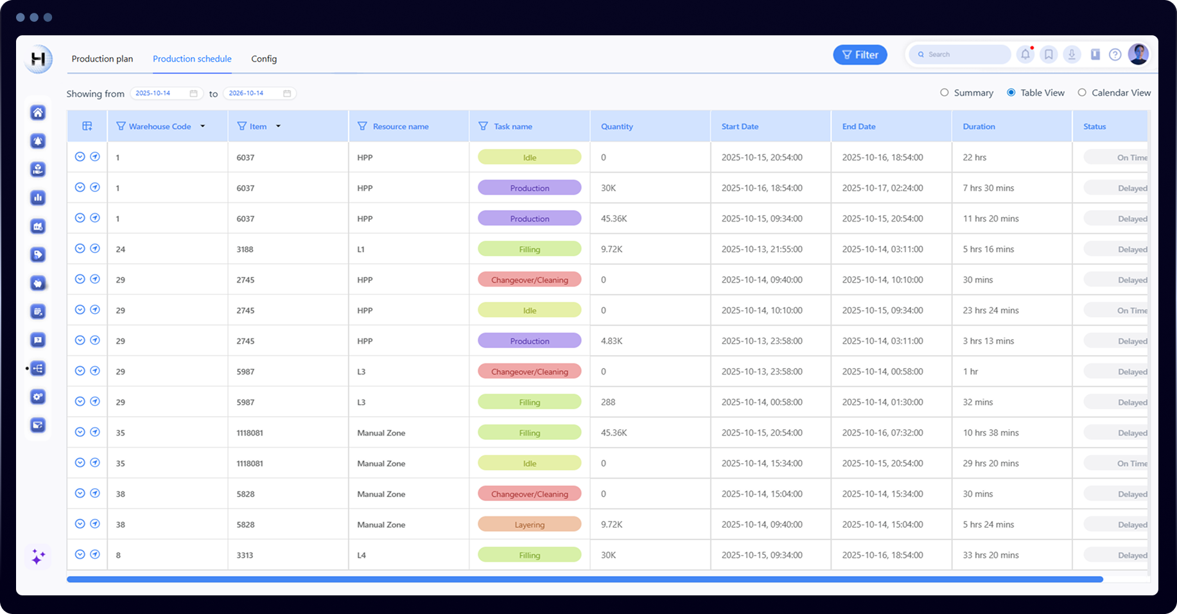This screenshot has width=1177, height=614.
Task: Expand the row with duration 11 hrs 20 mins
Action: point(80,218)
